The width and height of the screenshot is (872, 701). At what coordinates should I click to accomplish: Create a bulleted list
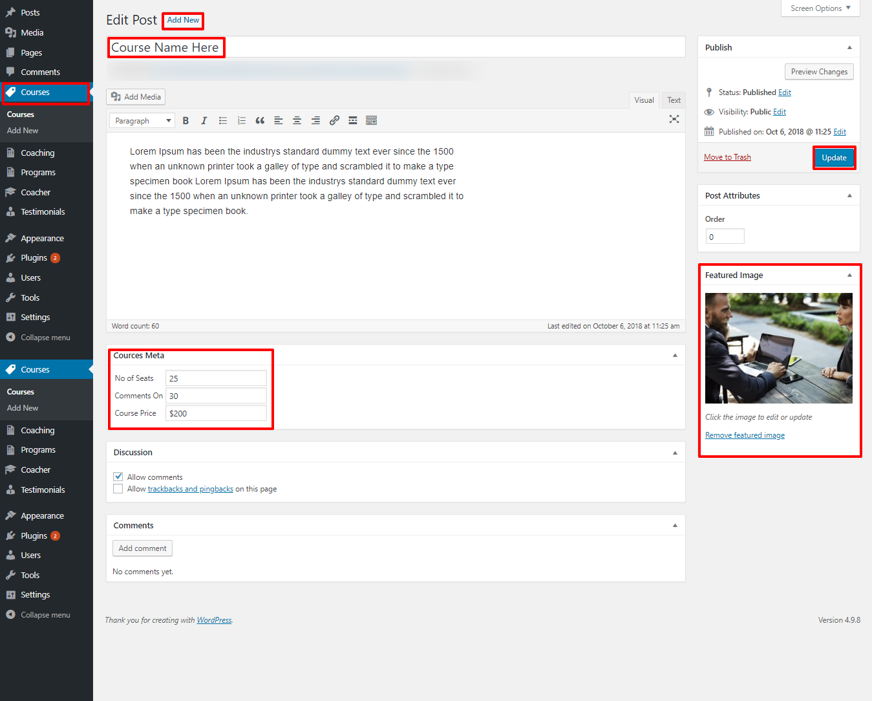pyautogui.click(x=223, y=121)
